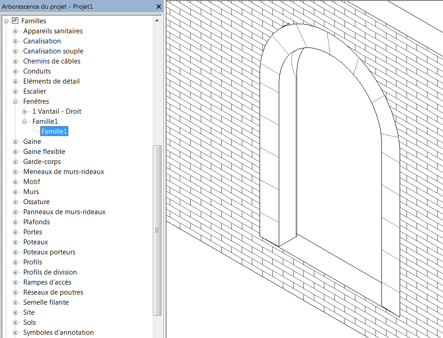Screen dimensions: 443x338
Task: Expand the Garde-corps node
Action: click(x=16, y=161)
